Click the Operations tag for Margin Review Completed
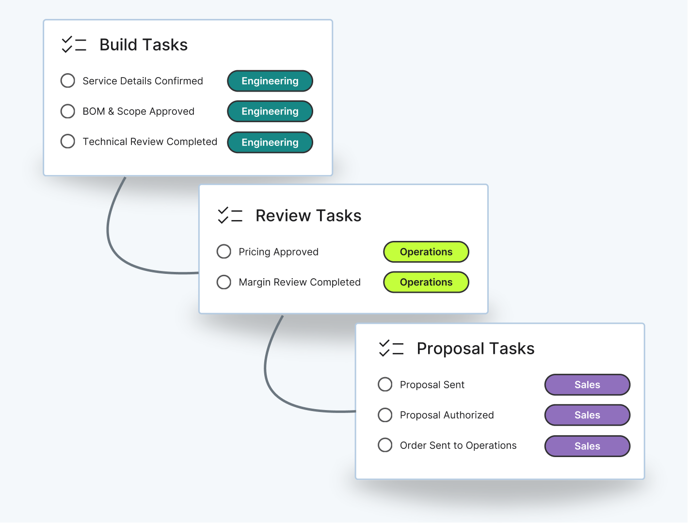Screen dimensions: 688x523 (x=426, y=282)
